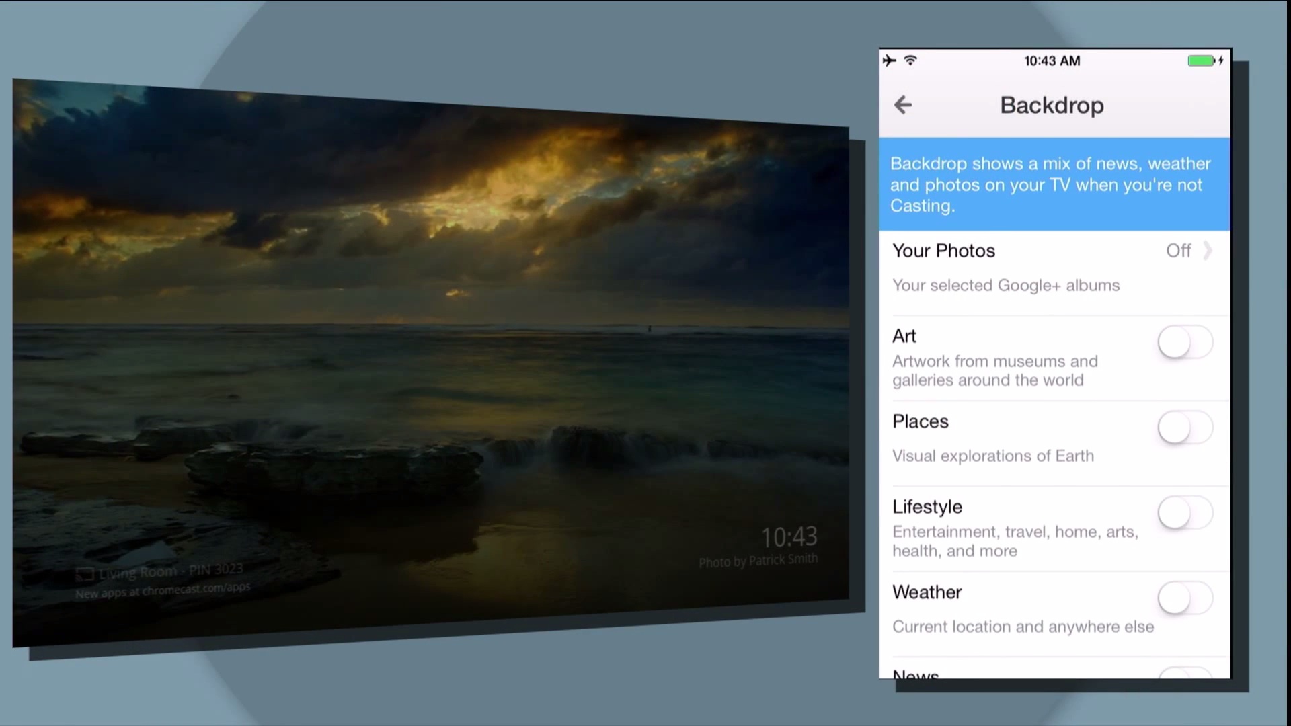Switch on the Weather toggle

tap(1185, 598)
